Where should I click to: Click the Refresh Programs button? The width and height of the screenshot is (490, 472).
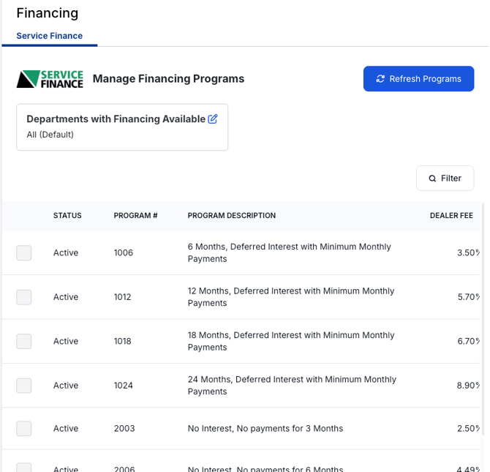(x=418, y=79)
